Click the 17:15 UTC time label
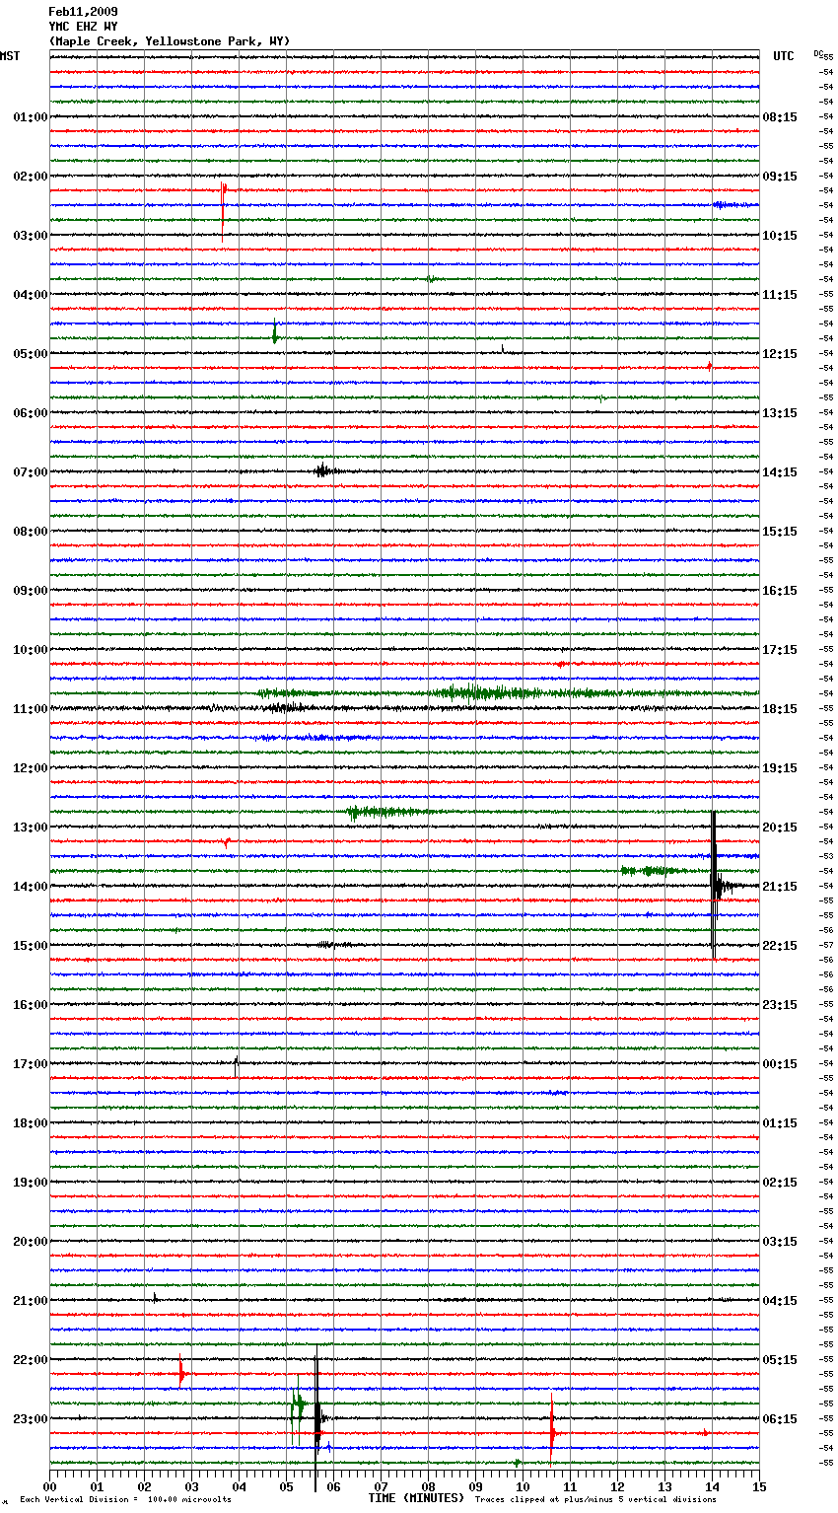838x1513 pixels. (780, 650)
